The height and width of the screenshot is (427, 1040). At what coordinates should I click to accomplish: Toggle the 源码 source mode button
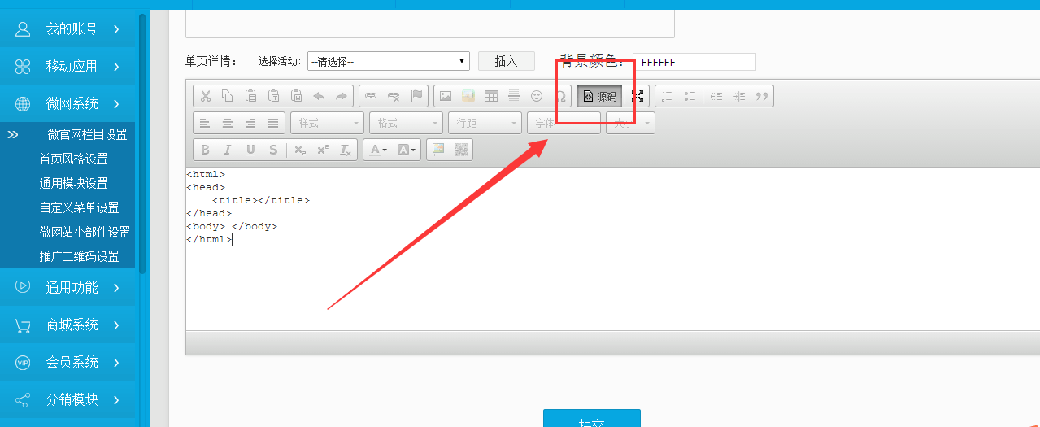coord(599,96)
